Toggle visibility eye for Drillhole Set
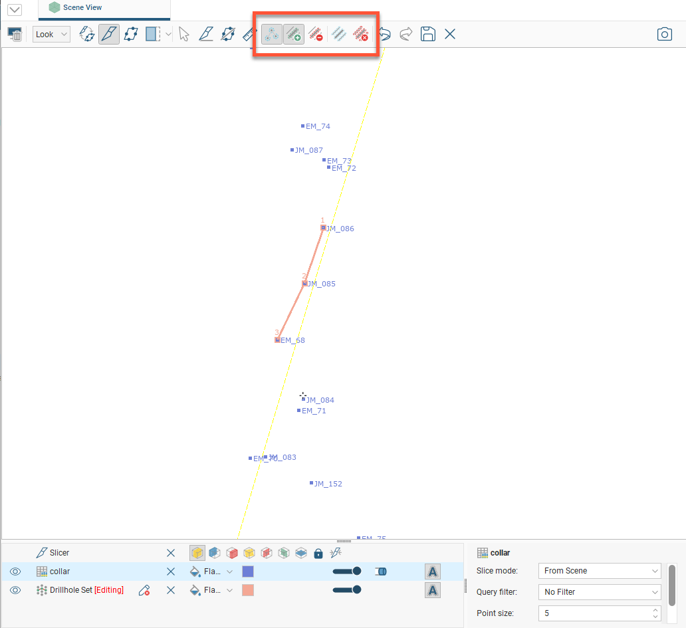This screenshot has height=628, width=686. click(x=15, y=590)
